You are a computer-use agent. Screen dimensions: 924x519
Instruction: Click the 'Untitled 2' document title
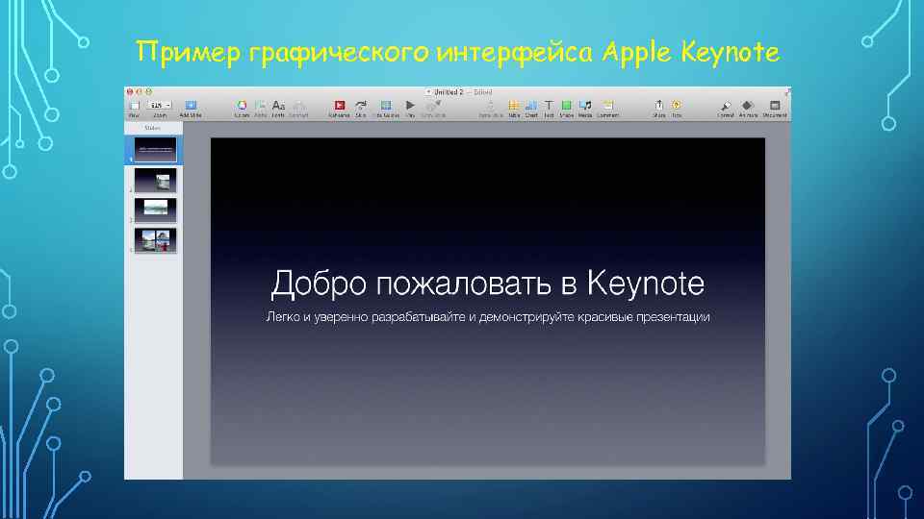click(x=449, y=92)
